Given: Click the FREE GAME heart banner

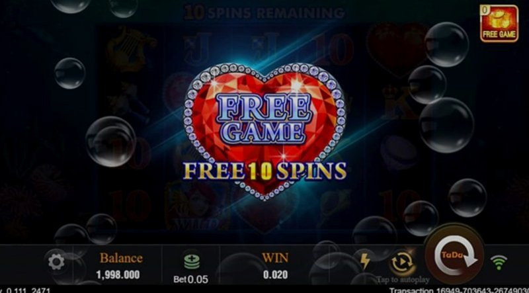Looking at the screenshot, I should (265, 130).
